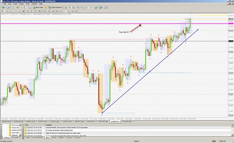
Task: Open a new chart window icon
Action: point(3,7)
